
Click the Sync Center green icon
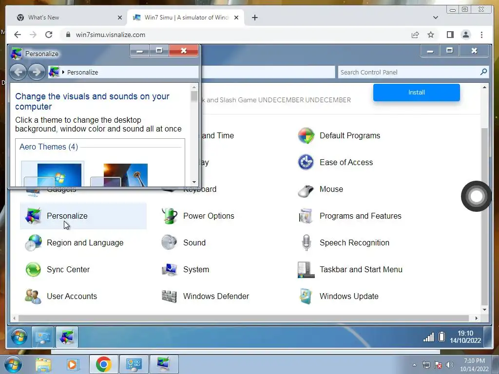[x=34, y=269]
